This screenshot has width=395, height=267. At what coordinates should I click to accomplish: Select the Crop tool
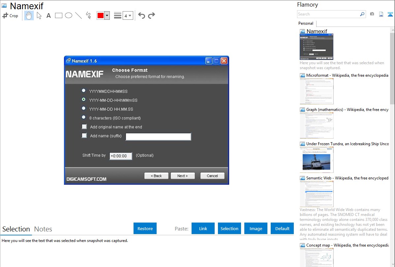(x=10, y=15)
